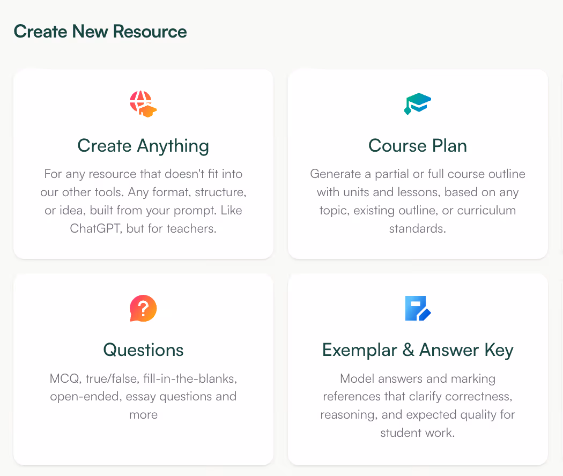The width and height of the screenshot is (563, 476).
Task: Click the 'Exemplar & Answer Key' title
Action: 418,350
